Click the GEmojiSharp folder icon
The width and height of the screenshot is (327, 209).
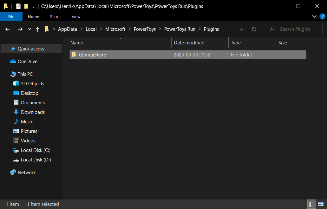pos(74,55)
